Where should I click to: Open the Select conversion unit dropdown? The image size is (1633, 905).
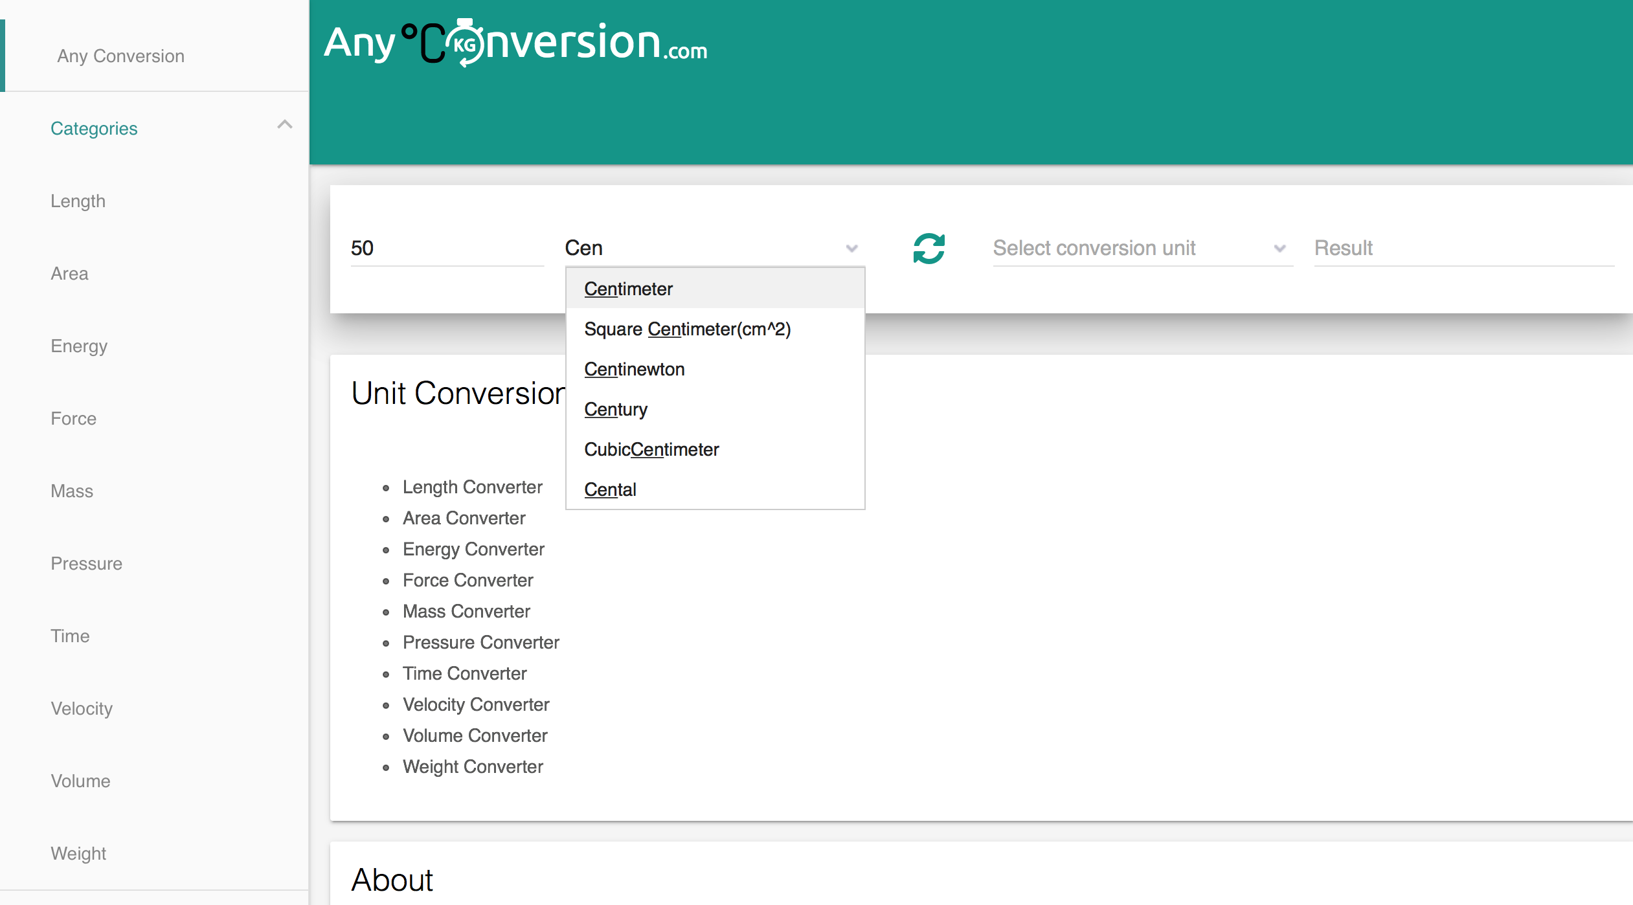1142,249
